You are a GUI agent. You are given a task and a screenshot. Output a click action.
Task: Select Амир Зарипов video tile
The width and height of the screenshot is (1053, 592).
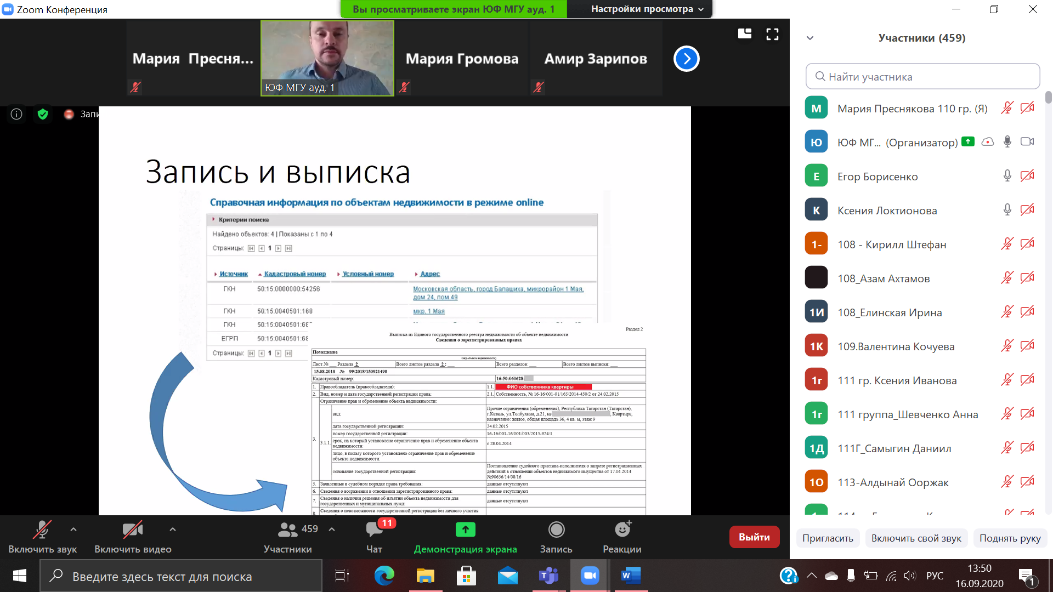point(596,59)
